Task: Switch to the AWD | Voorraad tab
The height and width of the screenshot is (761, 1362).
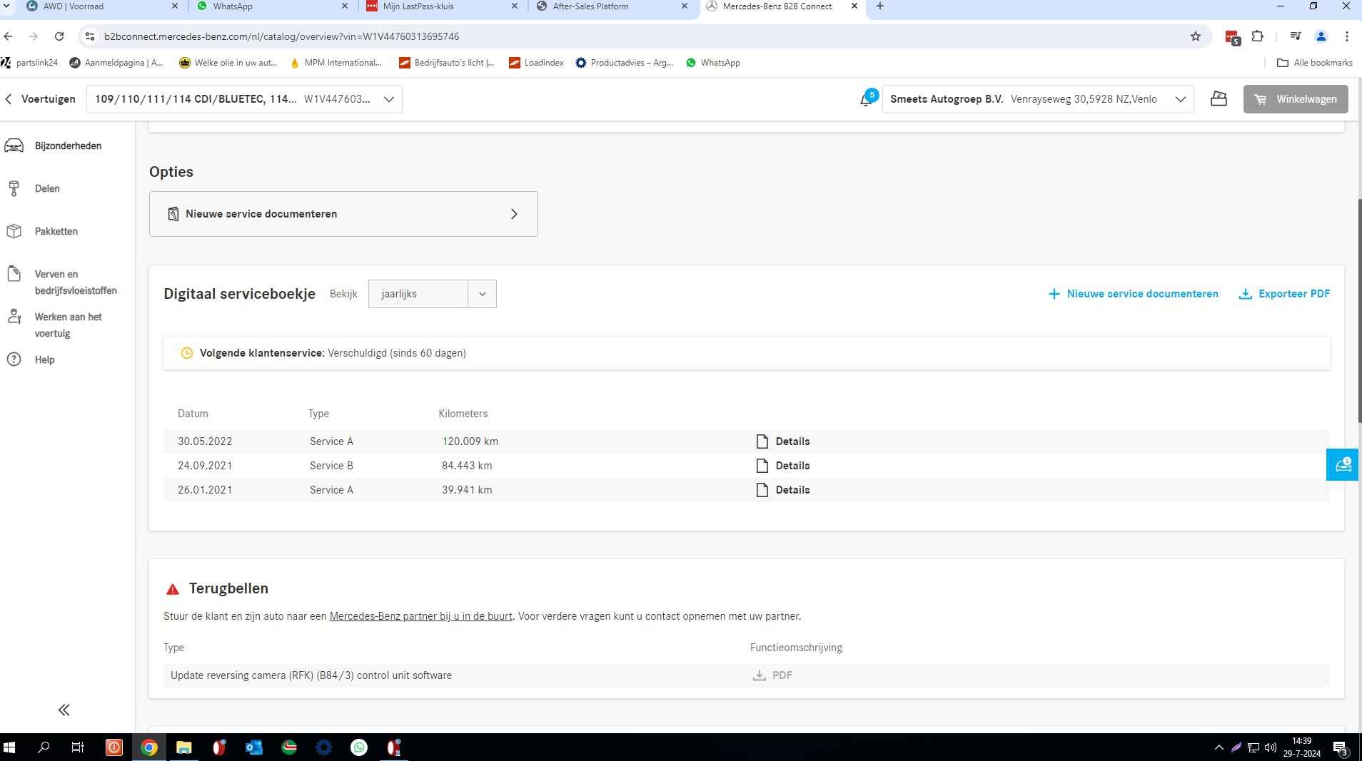Action: pos(103,6)
